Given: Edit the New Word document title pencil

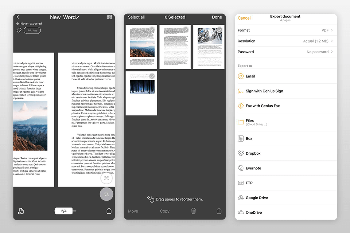Looking at the screenshot, I should click(78, 17).
